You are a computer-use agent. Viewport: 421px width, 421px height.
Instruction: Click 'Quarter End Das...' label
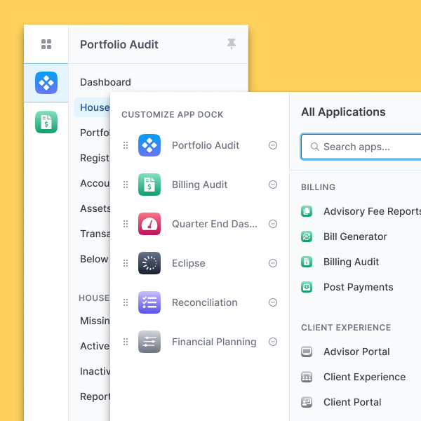point(215,224)
